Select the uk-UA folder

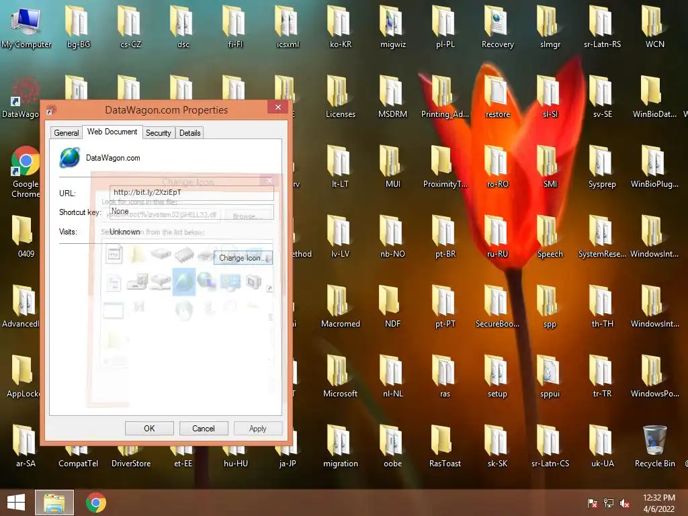point(602,446)
